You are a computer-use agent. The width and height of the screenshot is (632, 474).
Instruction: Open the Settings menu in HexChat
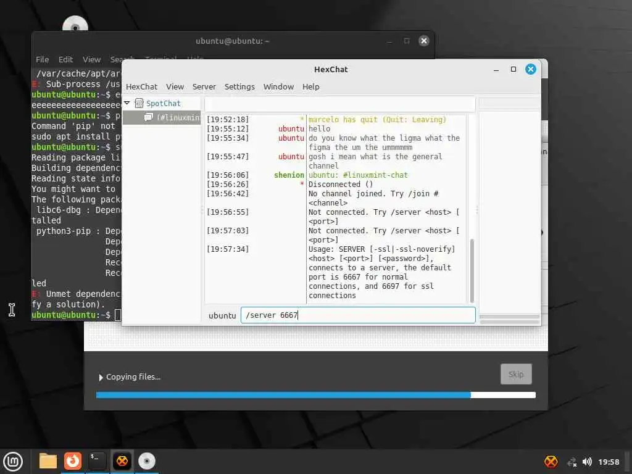pyautogui.click(x=239, y=86)
